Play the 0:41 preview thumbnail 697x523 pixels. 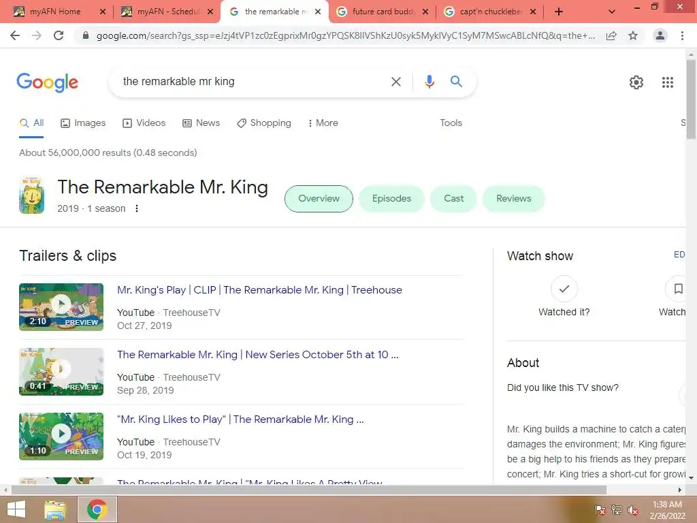point(61,372)
